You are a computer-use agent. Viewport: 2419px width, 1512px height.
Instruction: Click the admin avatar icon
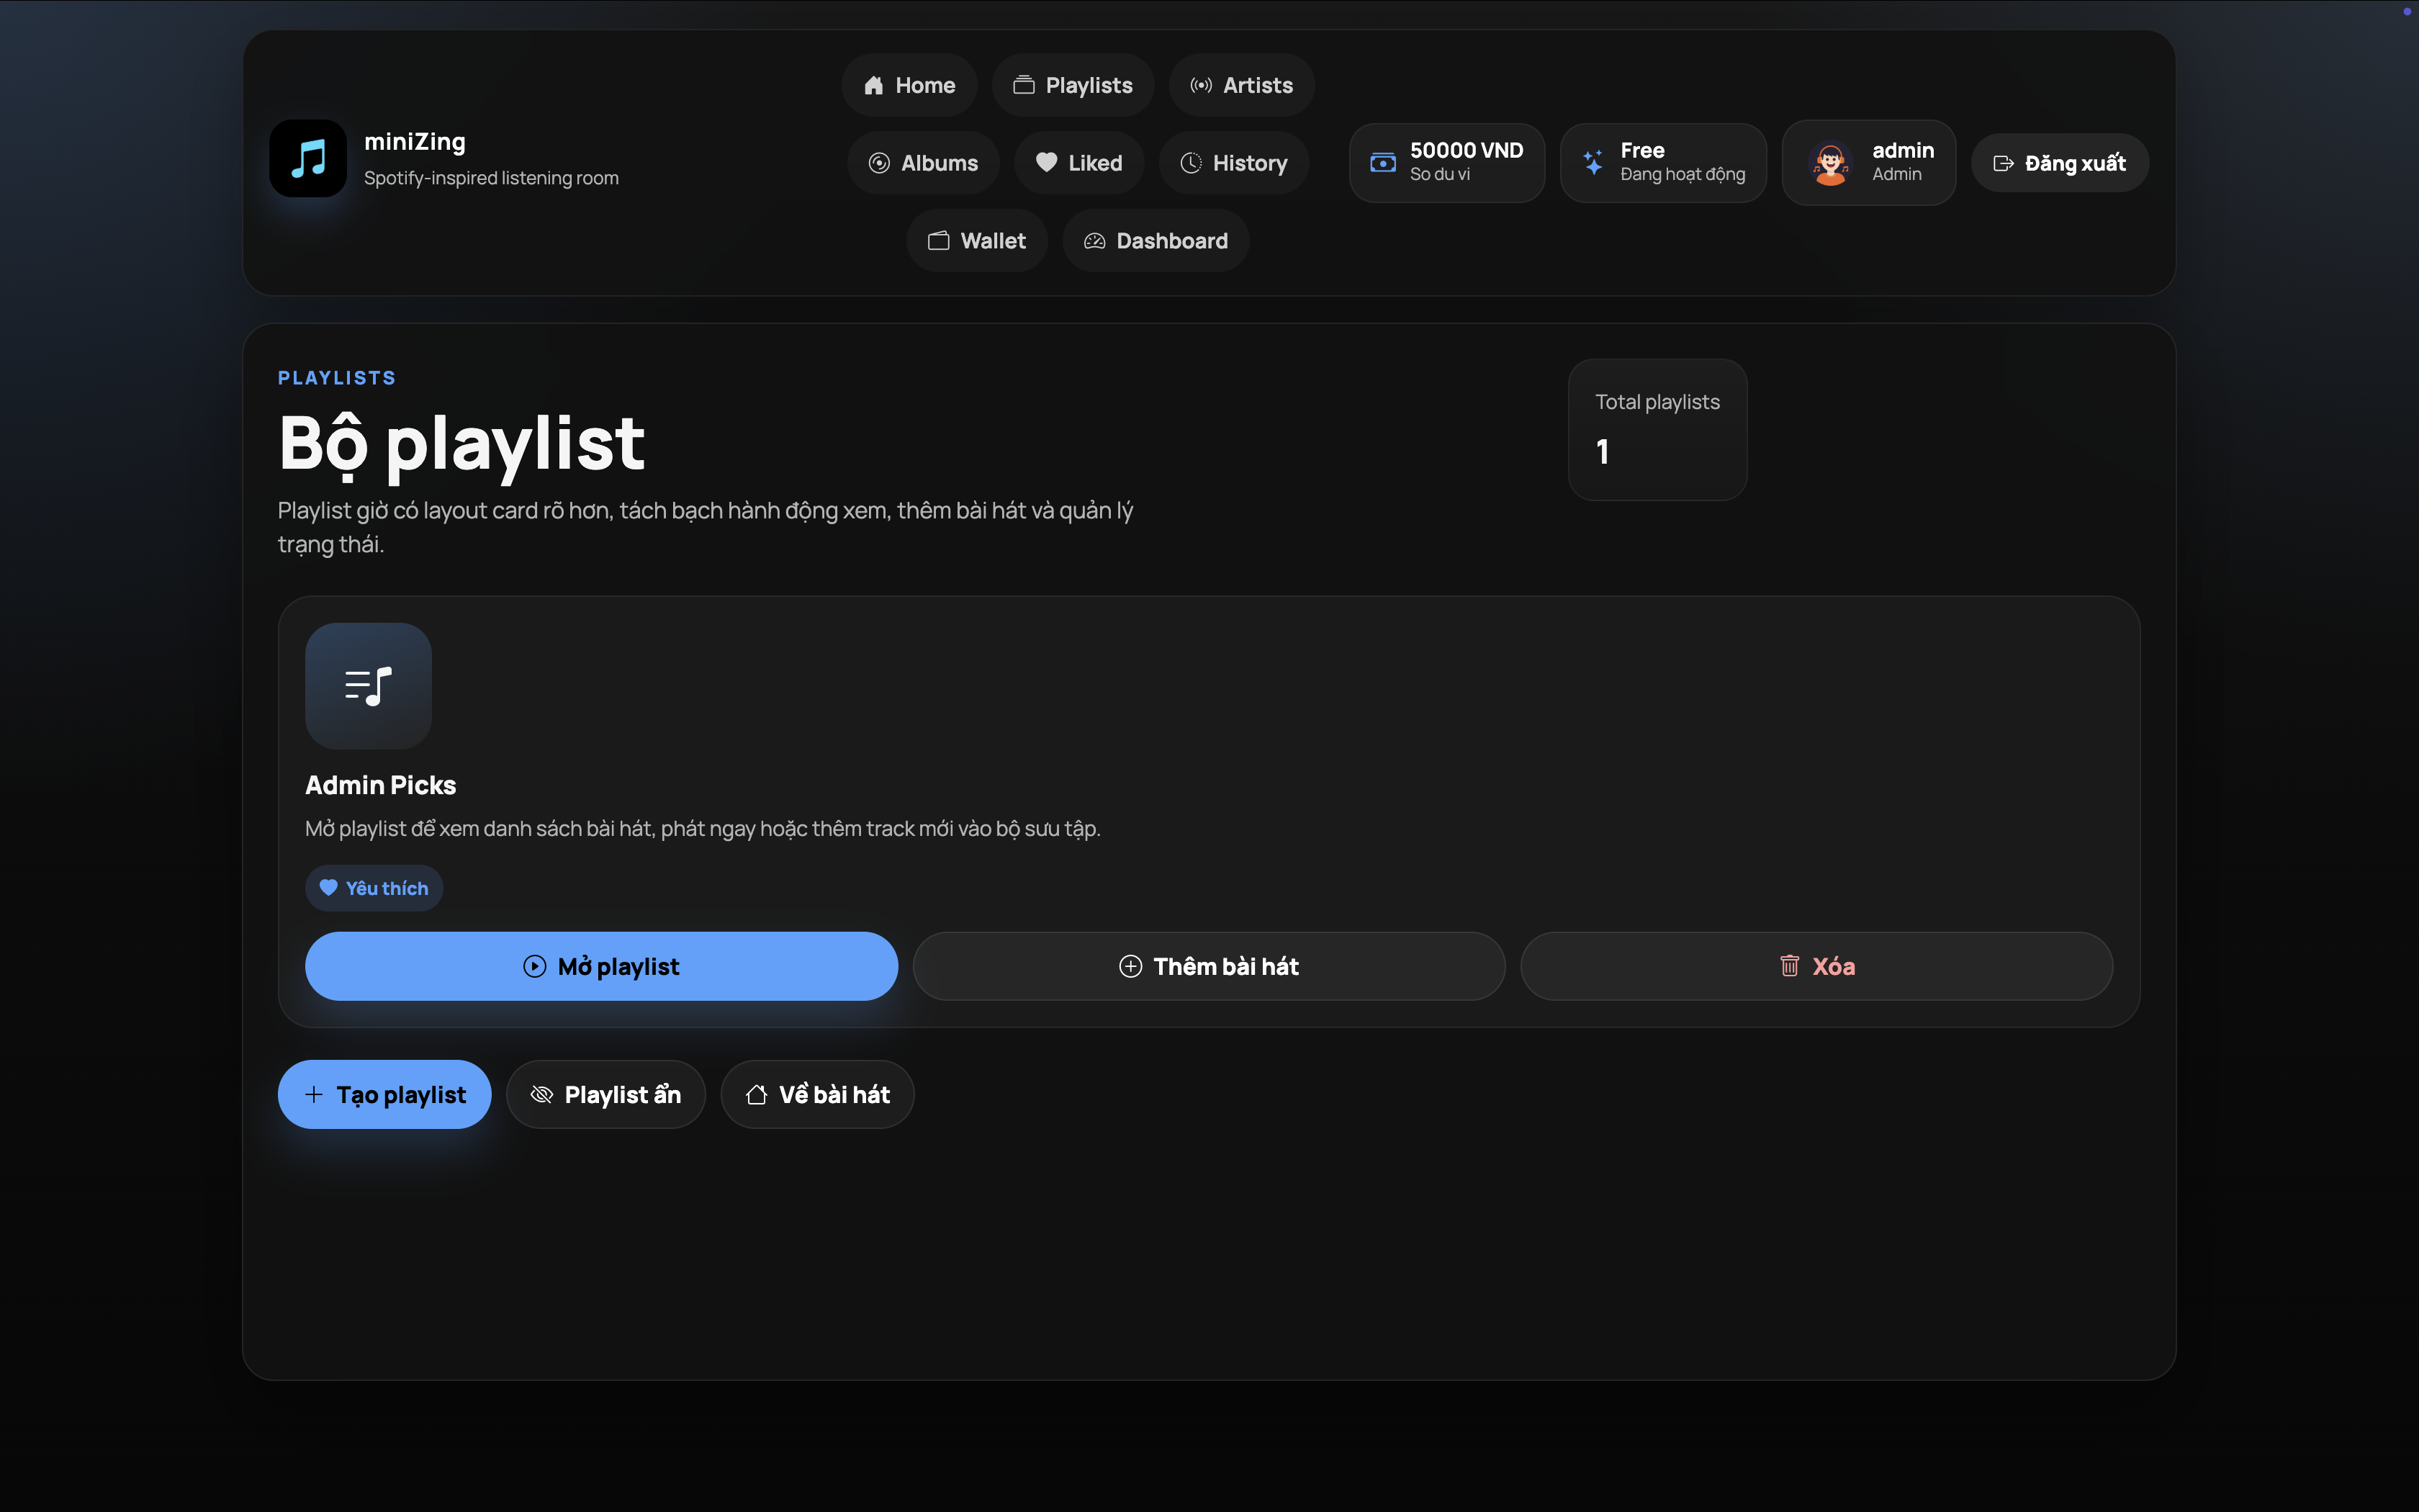point(1830,163)
